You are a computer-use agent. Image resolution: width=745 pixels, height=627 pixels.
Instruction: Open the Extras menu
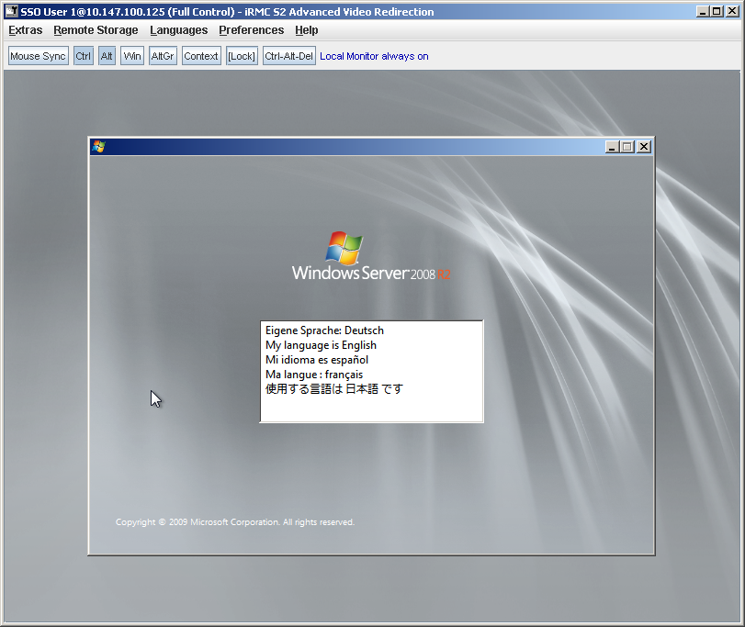tap(26, 30)
